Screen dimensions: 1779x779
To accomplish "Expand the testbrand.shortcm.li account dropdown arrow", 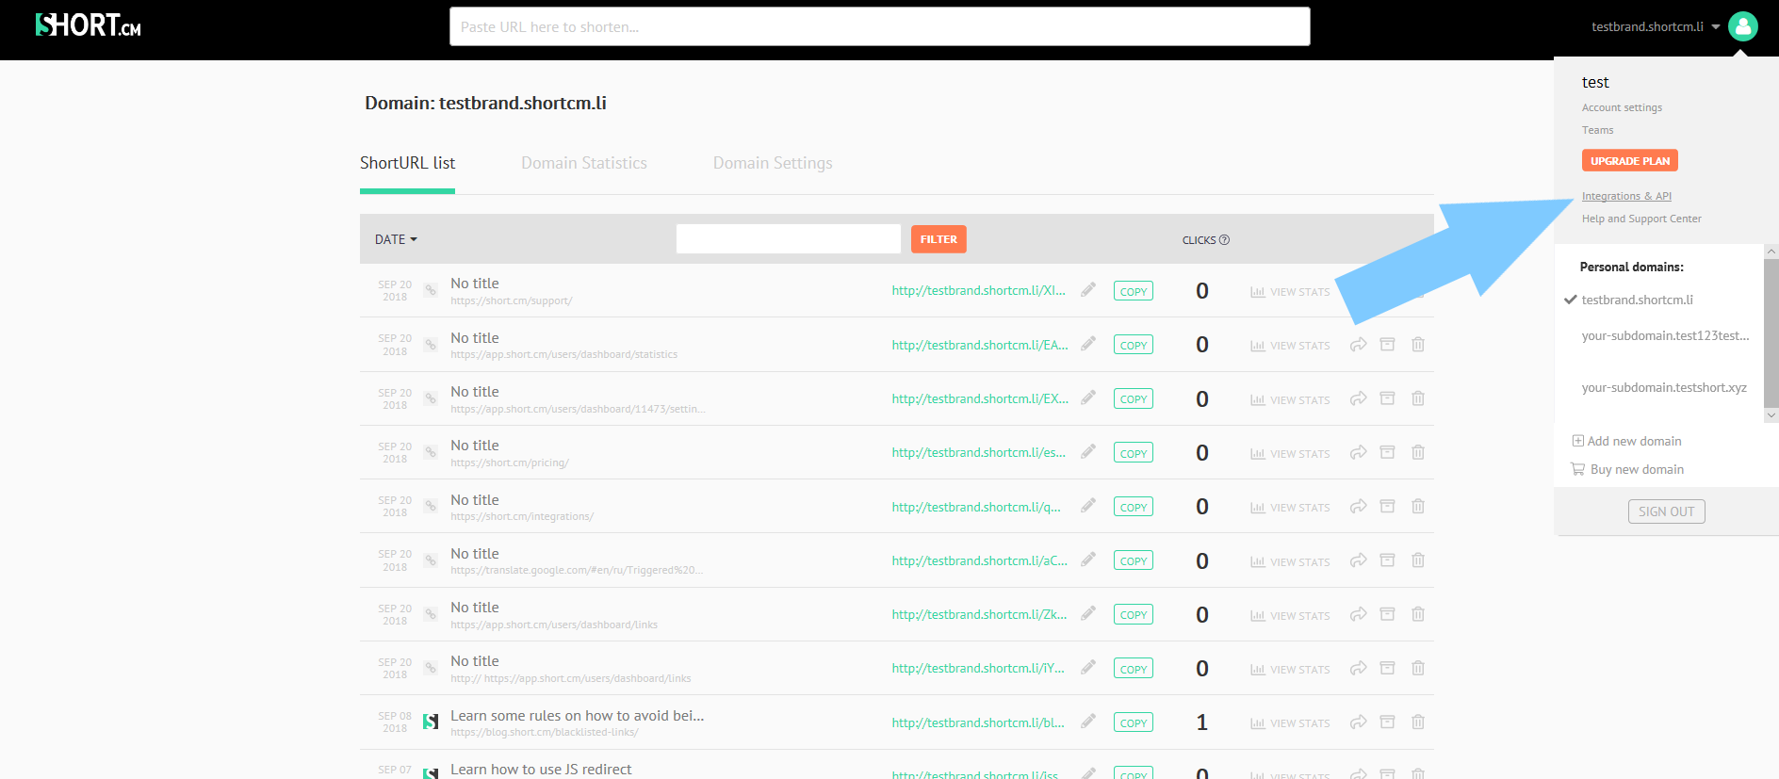I will [1716, 26].
